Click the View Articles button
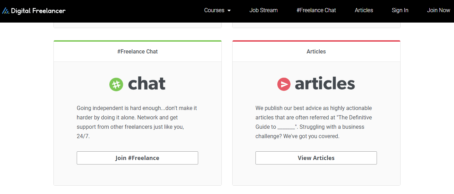 316,158
